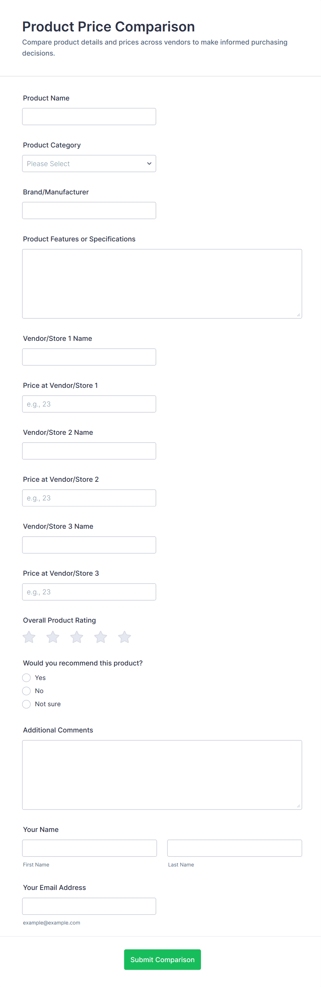The width and height of the screenshot is (321, 987).
Task: Choose the No recommendation option
Action: [27, 691]
